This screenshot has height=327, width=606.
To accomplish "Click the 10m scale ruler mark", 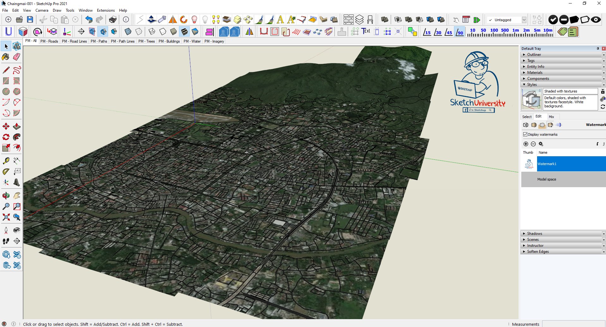I will pyautogui.click(x=548, y=32).
